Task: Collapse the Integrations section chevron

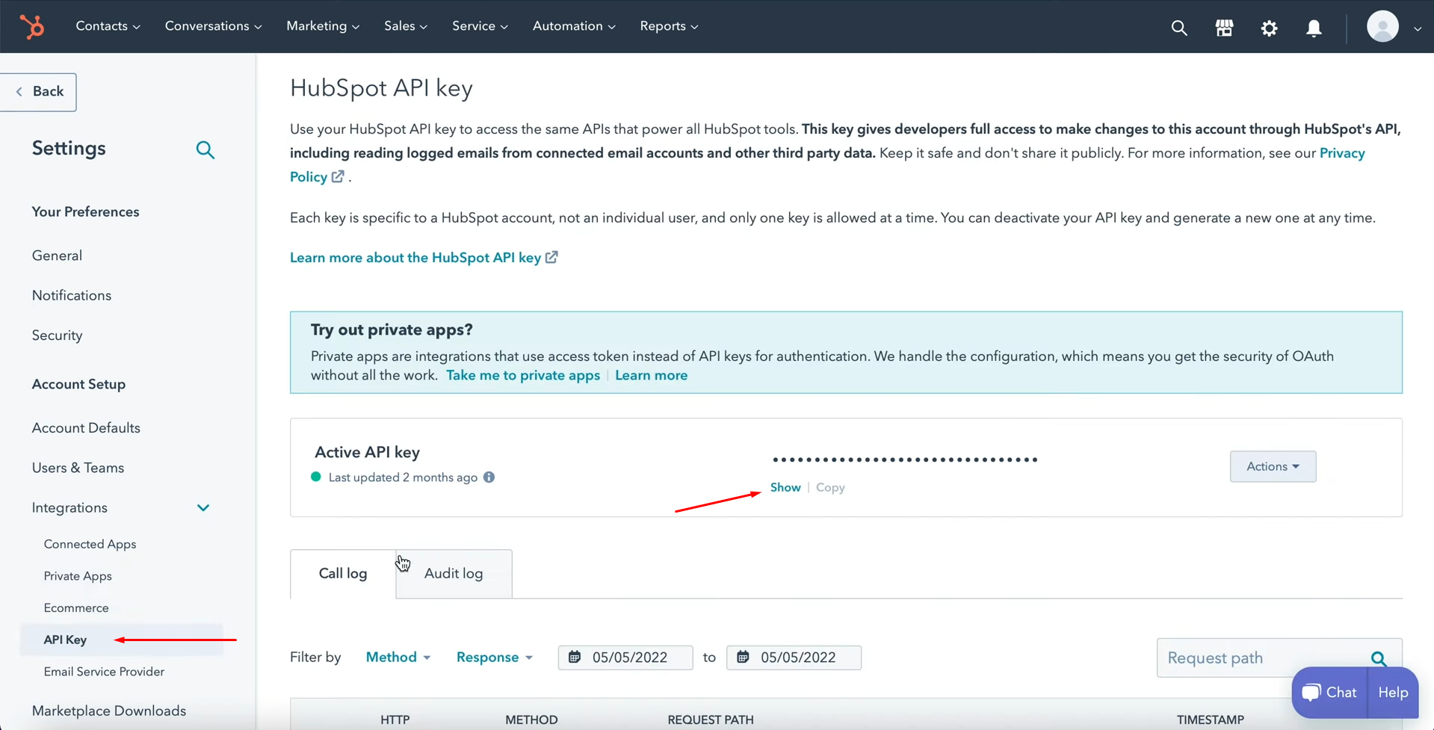Action: (203, 507)
